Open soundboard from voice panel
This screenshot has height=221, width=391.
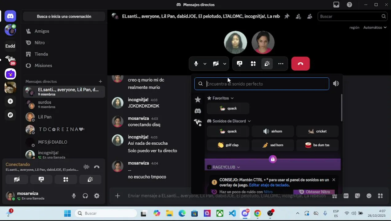pyautogui.click(x=90, y=179)
